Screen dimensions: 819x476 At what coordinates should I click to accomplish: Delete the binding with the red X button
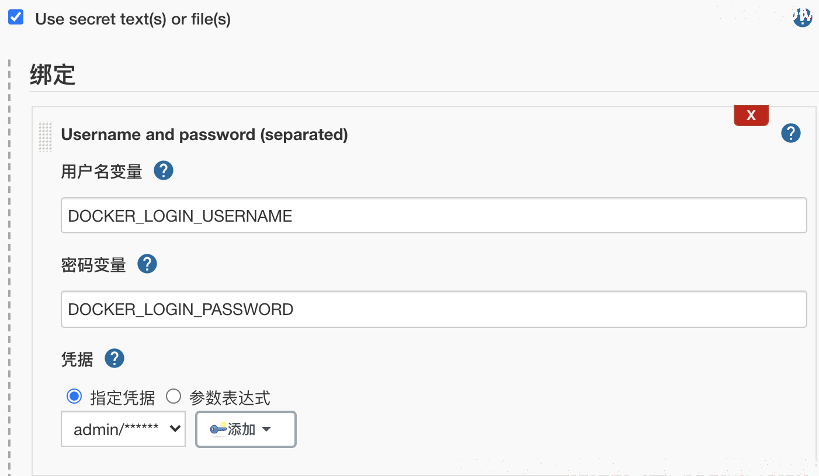751,115
